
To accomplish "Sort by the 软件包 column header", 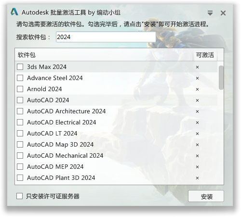I will [104, 55].
